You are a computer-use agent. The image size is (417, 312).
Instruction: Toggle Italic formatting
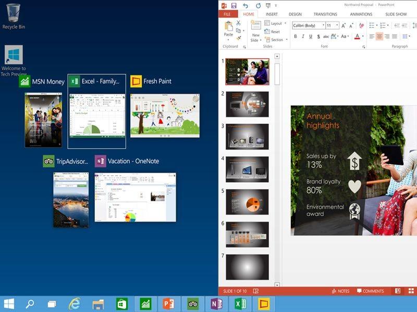tap(303, 36)
